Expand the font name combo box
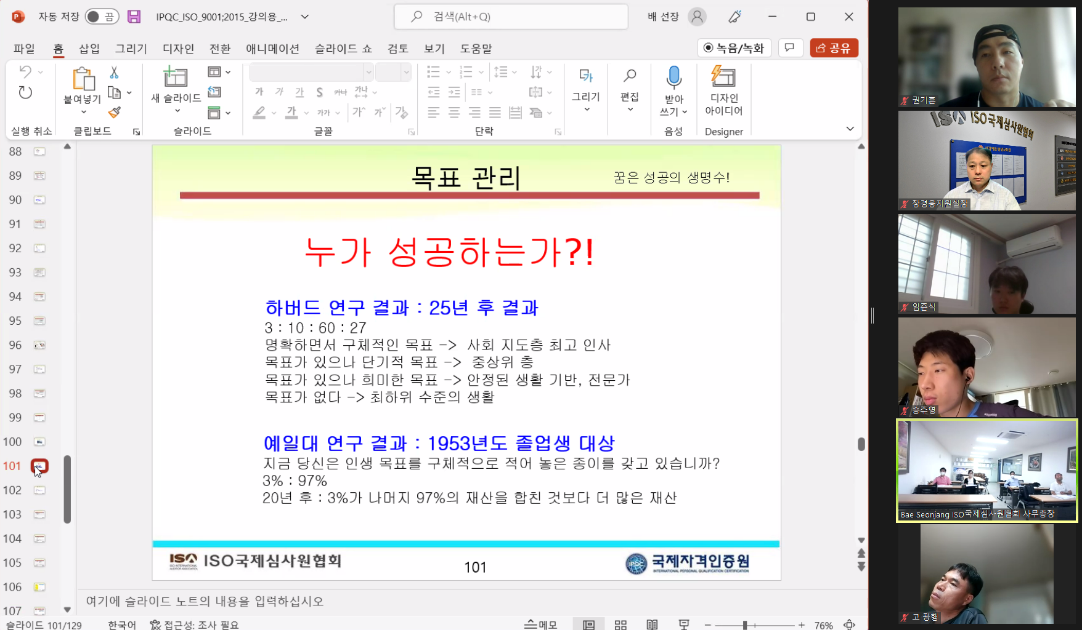 coord(368,73)
